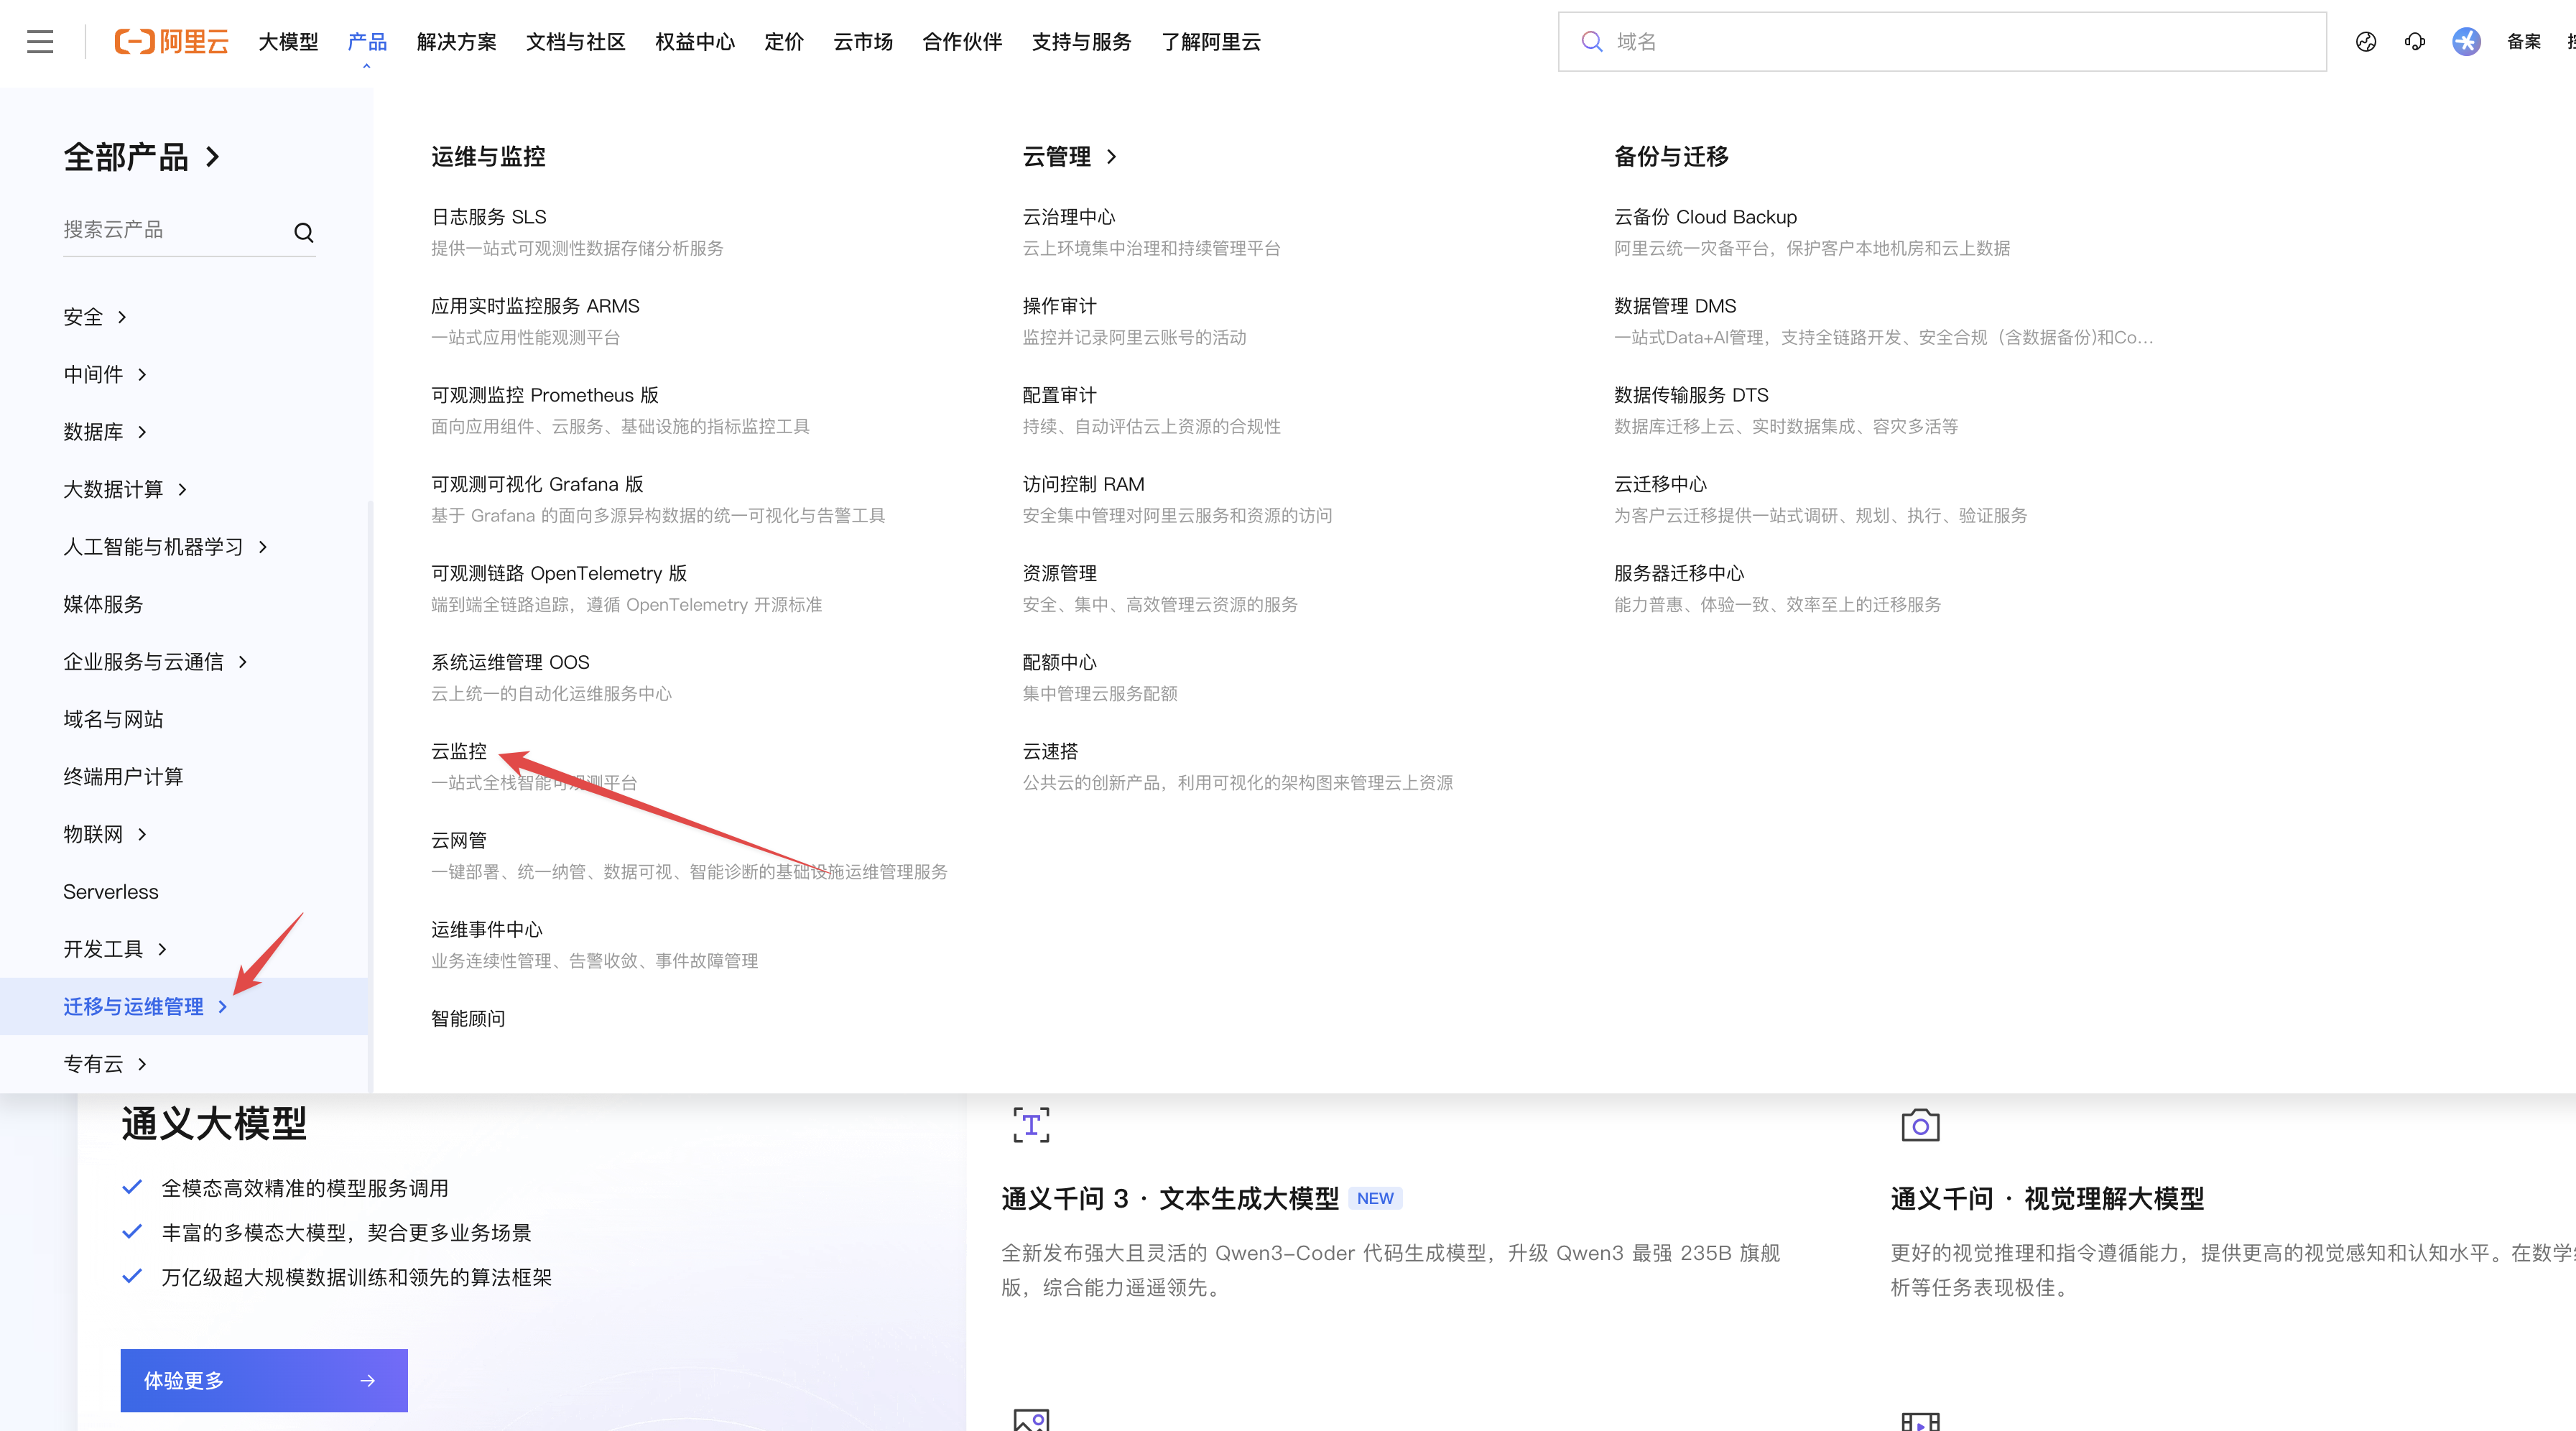2576x1431 pixels.
Task: Open the hamburger menu
Action: click(x=39, y=42)
